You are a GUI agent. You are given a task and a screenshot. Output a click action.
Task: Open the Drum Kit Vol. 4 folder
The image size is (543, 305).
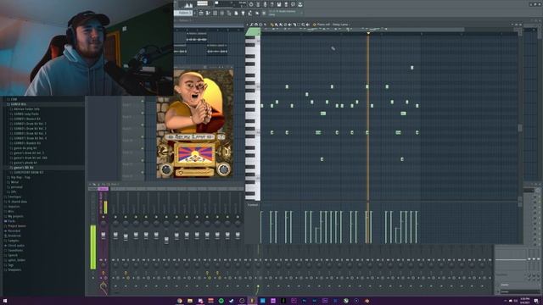coord(30,138)
